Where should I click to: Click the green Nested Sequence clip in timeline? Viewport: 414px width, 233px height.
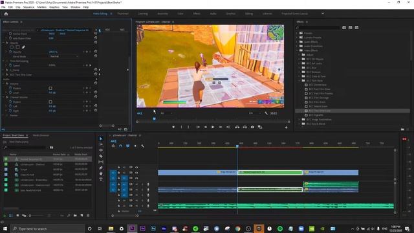[x=270, y=172]
